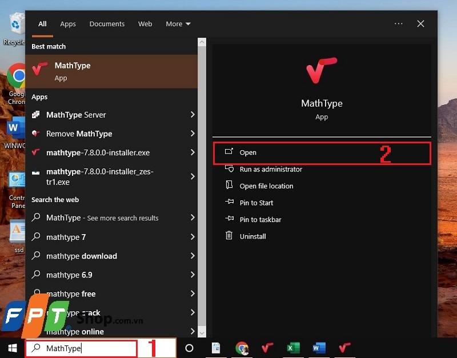This screenshot has height=358, width=457.
Task: Click the Windows Start button
Action: pyautogui.click(x=12, y=348)
